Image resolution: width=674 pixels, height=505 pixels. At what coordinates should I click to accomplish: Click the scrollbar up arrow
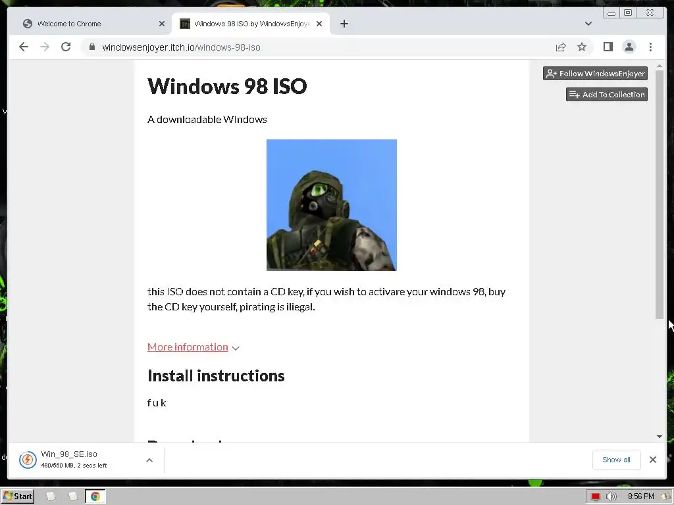660,66
